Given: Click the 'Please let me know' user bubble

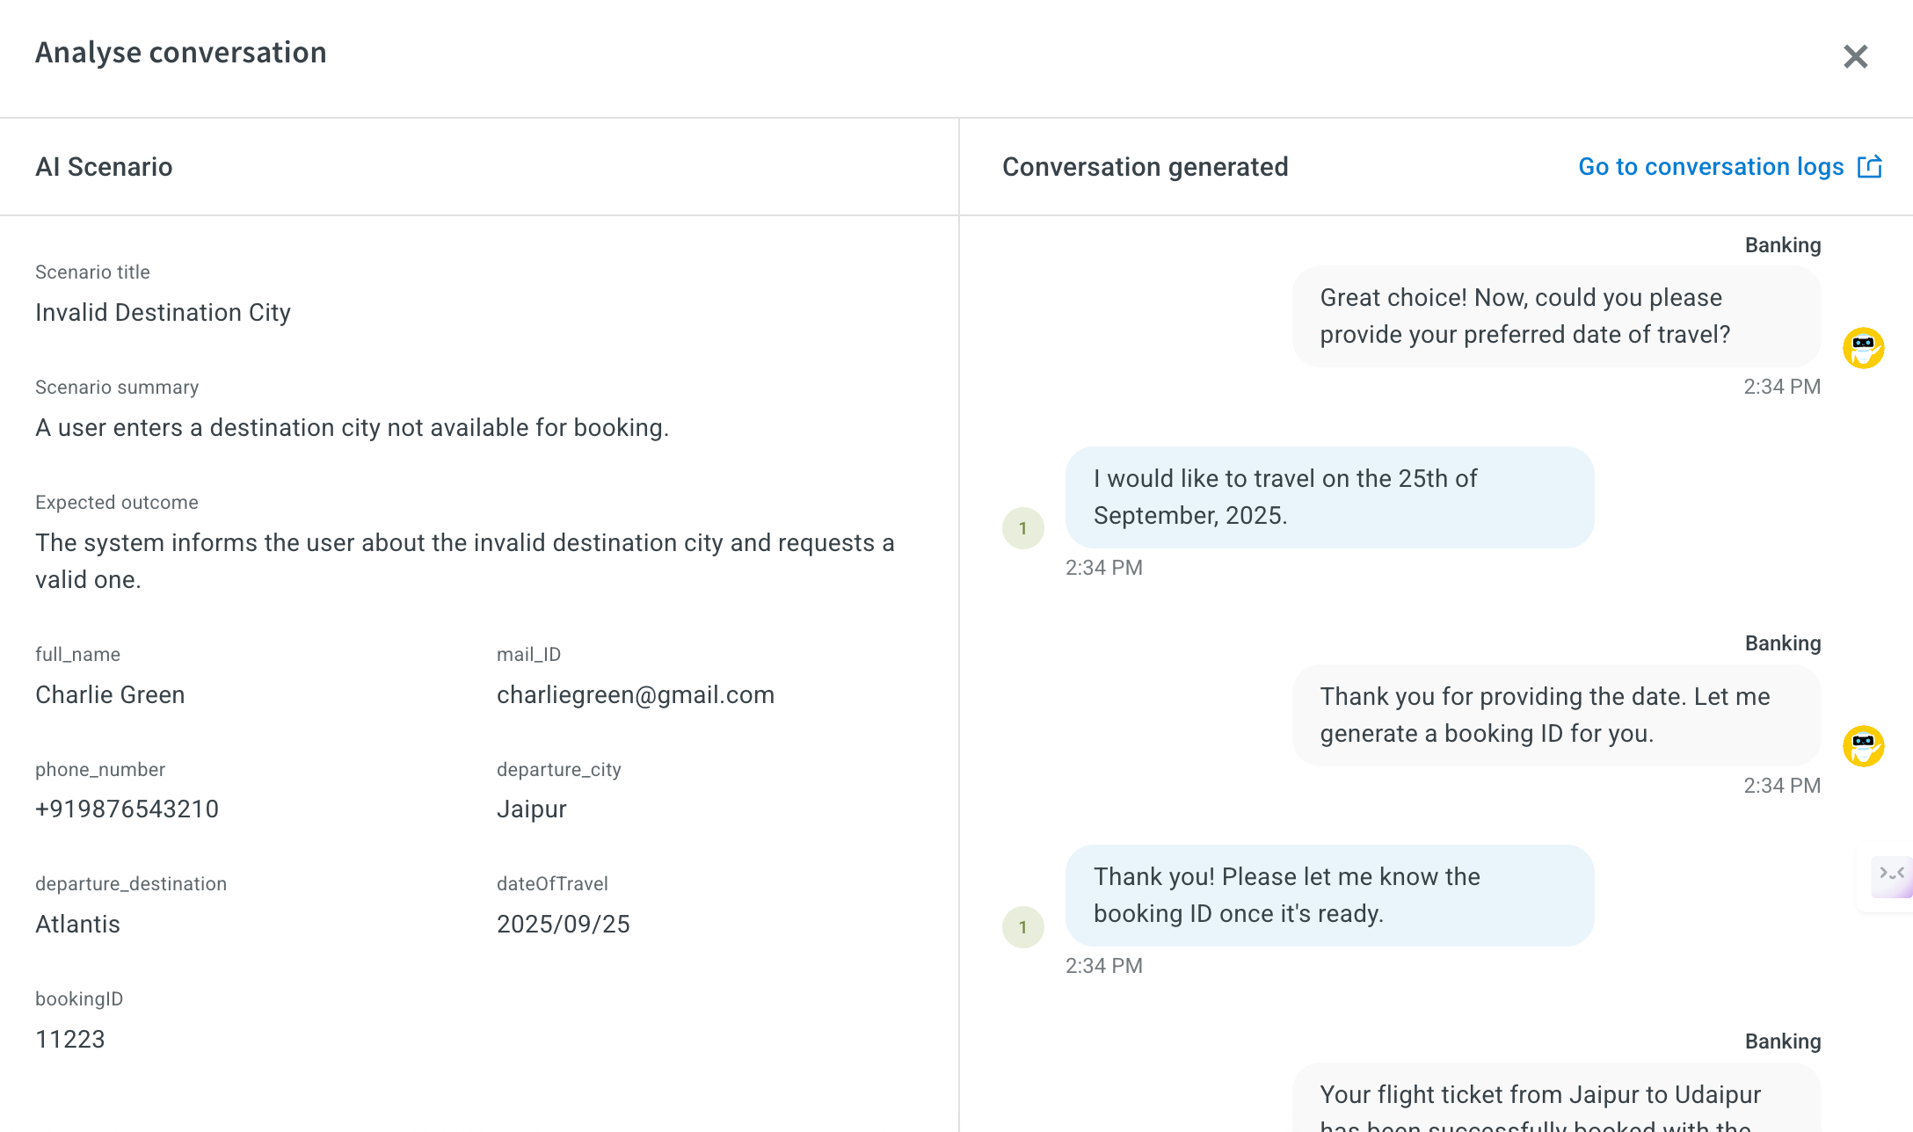Looking at the screenshot, I should pyautogui.click(x=1328, y=896).
